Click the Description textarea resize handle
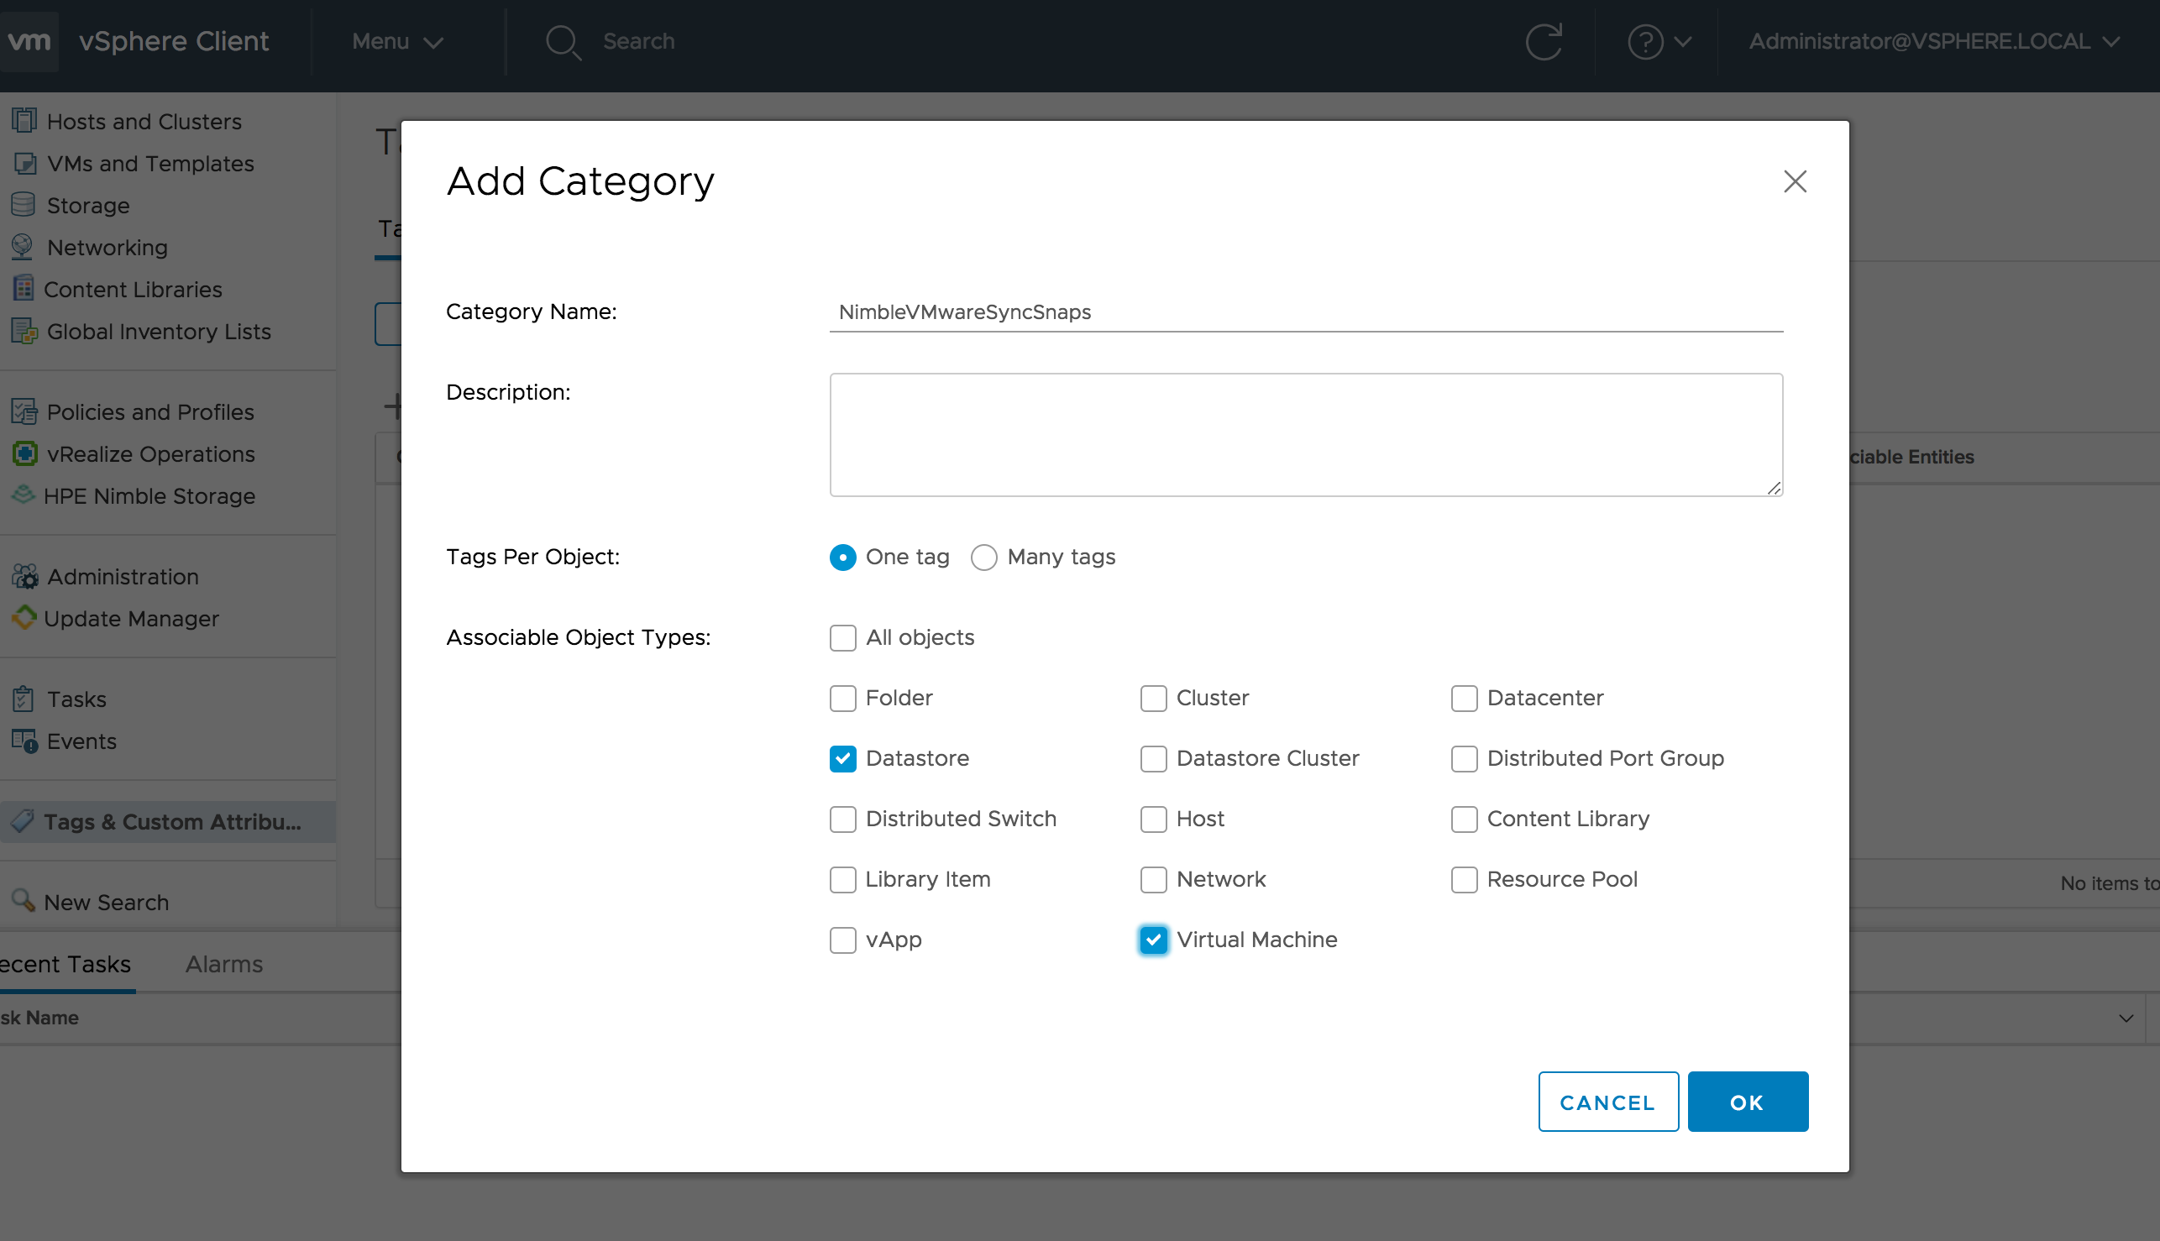 pyautogui.click(x=1774, y=488)
